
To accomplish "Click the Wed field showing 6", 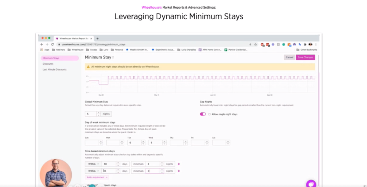I will click(x=156, y=143).
